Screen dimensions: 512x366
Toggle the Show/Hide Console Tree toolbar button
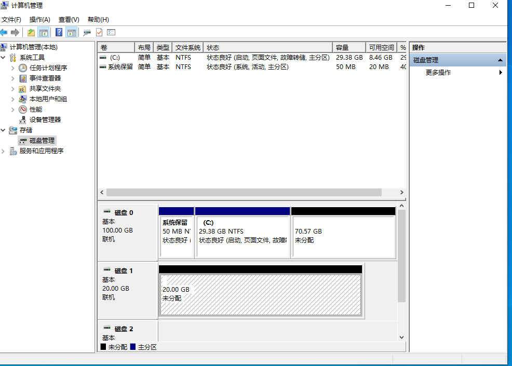44,33
